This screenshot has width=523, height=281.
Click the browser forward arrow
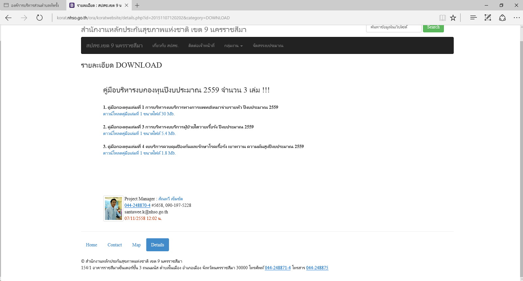(x=24, y=18)
